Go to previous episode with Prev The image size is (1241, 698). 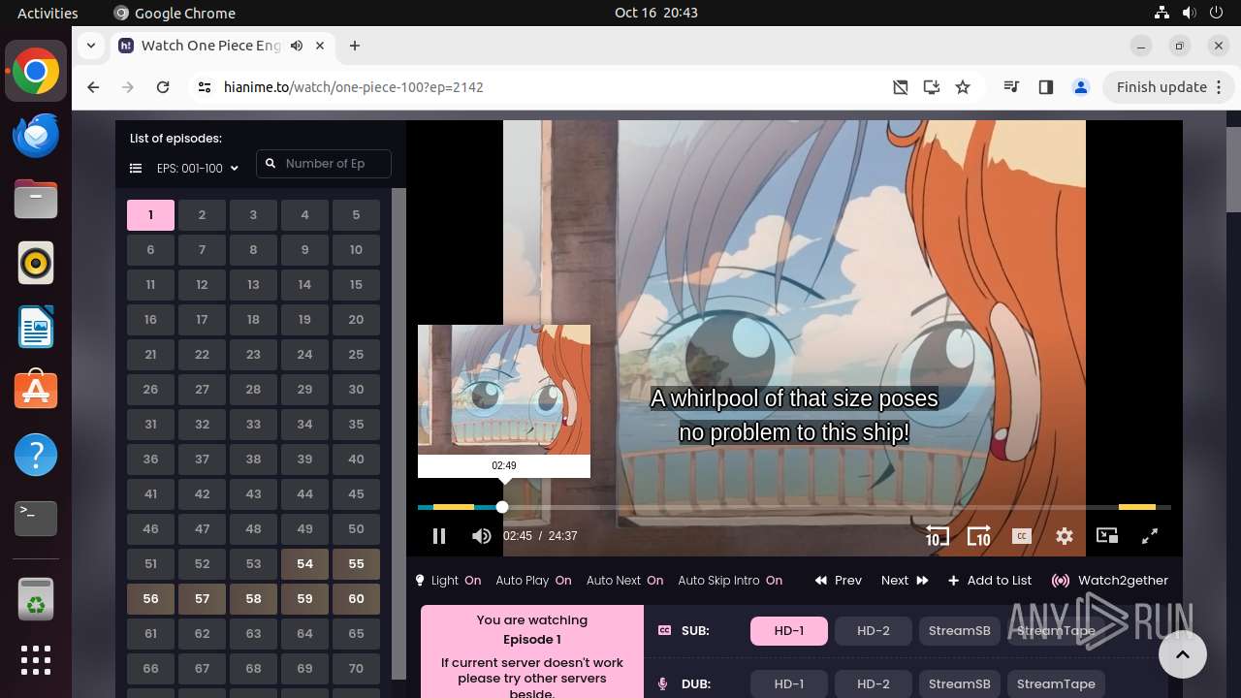pos(839,581)
